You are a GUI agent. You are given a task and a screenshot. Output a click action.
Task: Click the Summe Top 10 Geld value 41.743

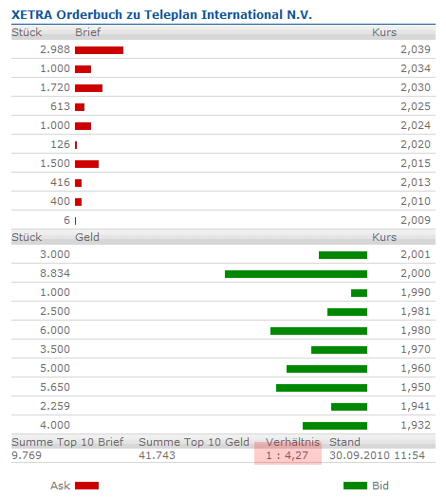click(157, 455)
